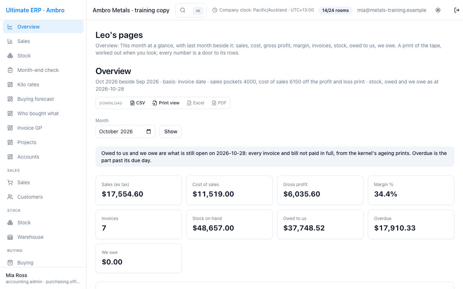Click the ⌘K search box
Image resolution: width=463 pixels, height=289 pixels.
191,10
